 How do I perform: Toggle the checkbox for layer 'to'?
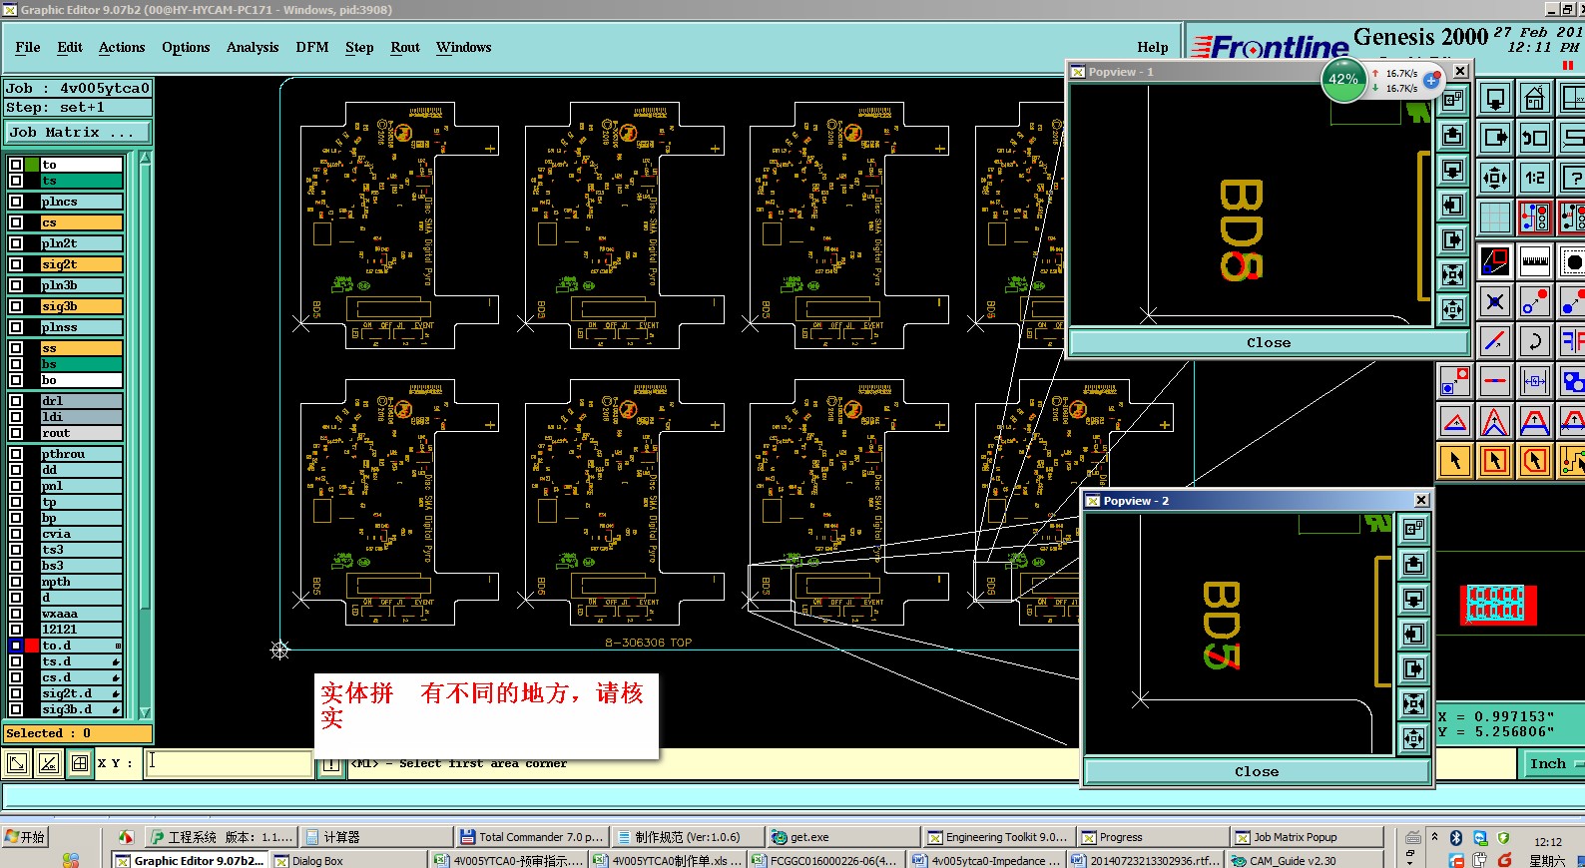(16, 165)
